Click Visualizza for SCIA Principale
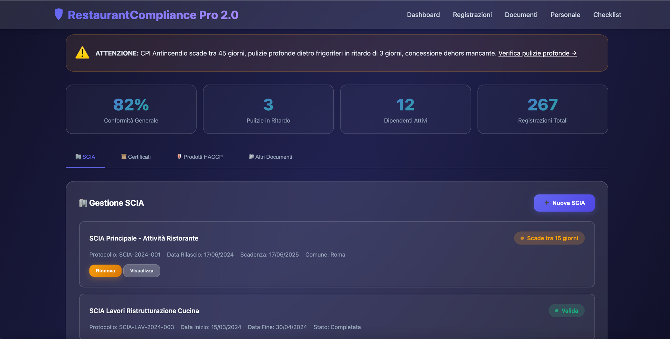This screenshot has width=670, height=339. click(142, 271)
